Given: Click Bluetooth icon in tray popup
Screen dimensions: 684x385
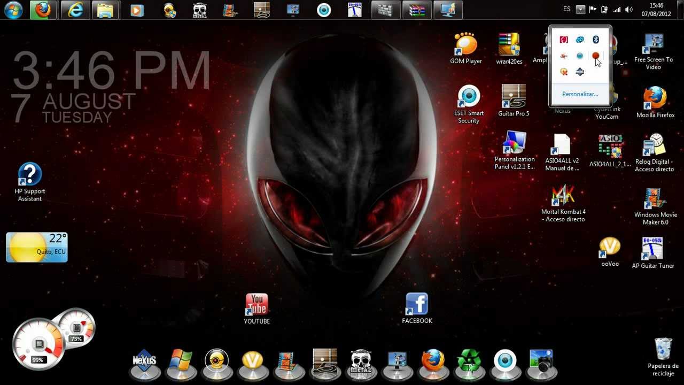Looking at the screenshot, I should click(596, 40).
